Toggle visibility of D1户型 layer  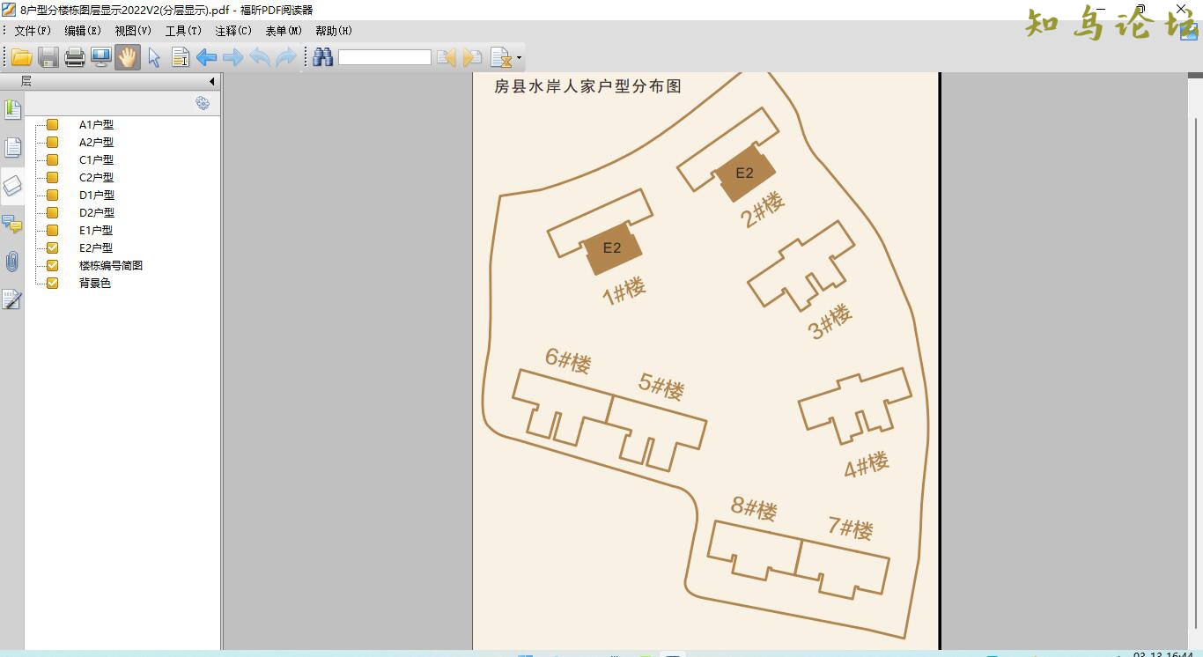pyautogui.click(x=52, y=196)
